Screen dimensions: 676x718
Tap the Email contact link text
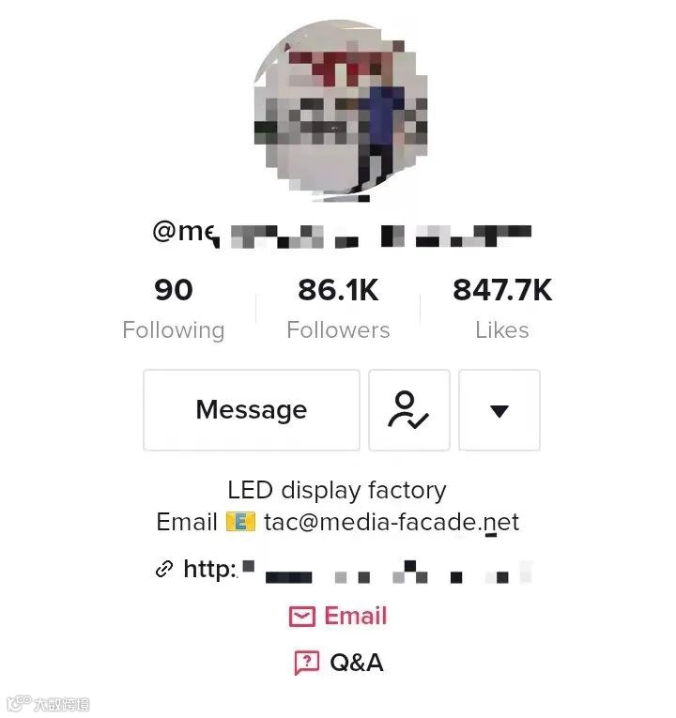coord(356,616)
